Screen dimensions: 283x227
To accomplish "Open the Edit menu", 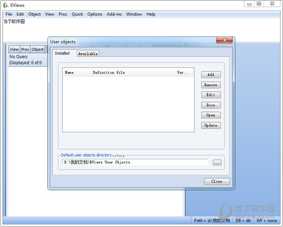I will point(20,14).
